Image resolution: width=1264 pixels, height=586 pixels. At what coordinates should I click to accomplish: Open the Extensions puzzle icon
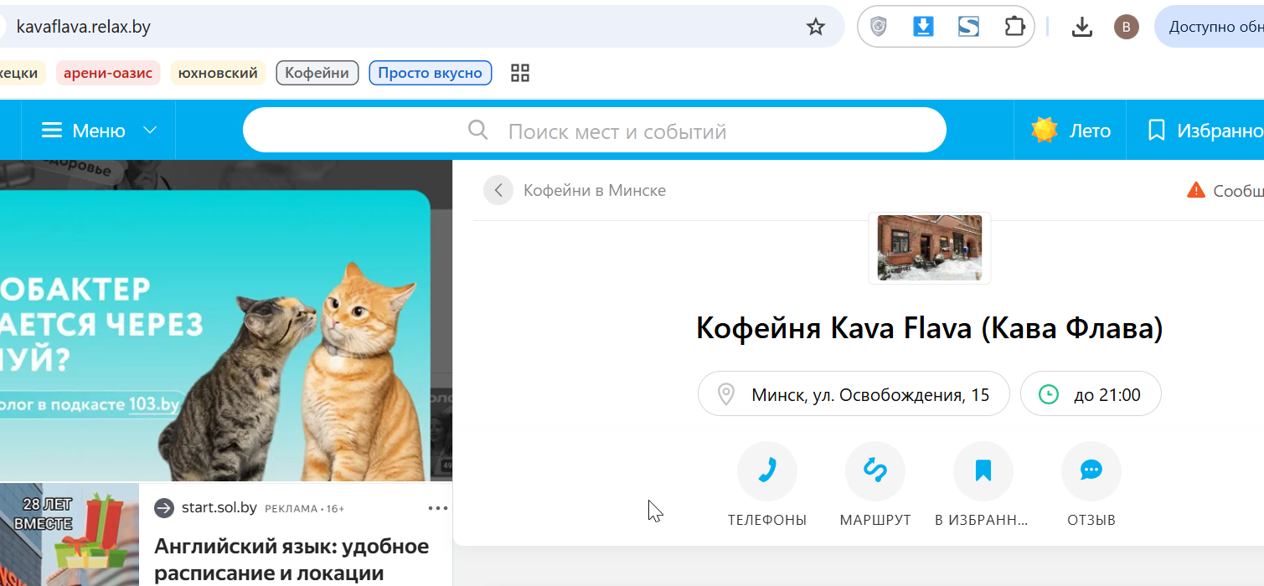click(x=1014, y=27)
